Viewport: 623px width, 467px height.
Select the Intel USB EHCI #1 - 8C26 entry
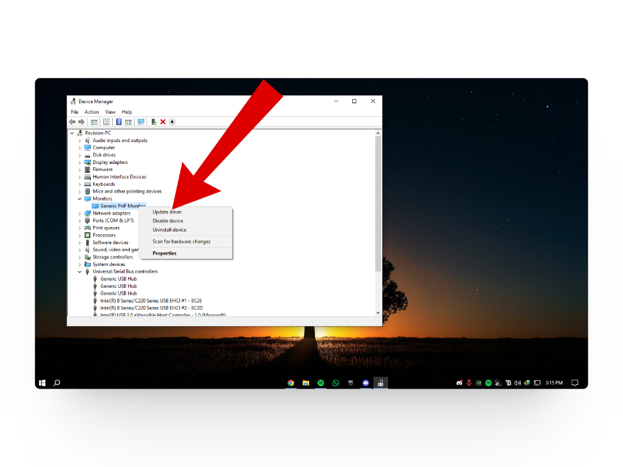pos(151,301)
